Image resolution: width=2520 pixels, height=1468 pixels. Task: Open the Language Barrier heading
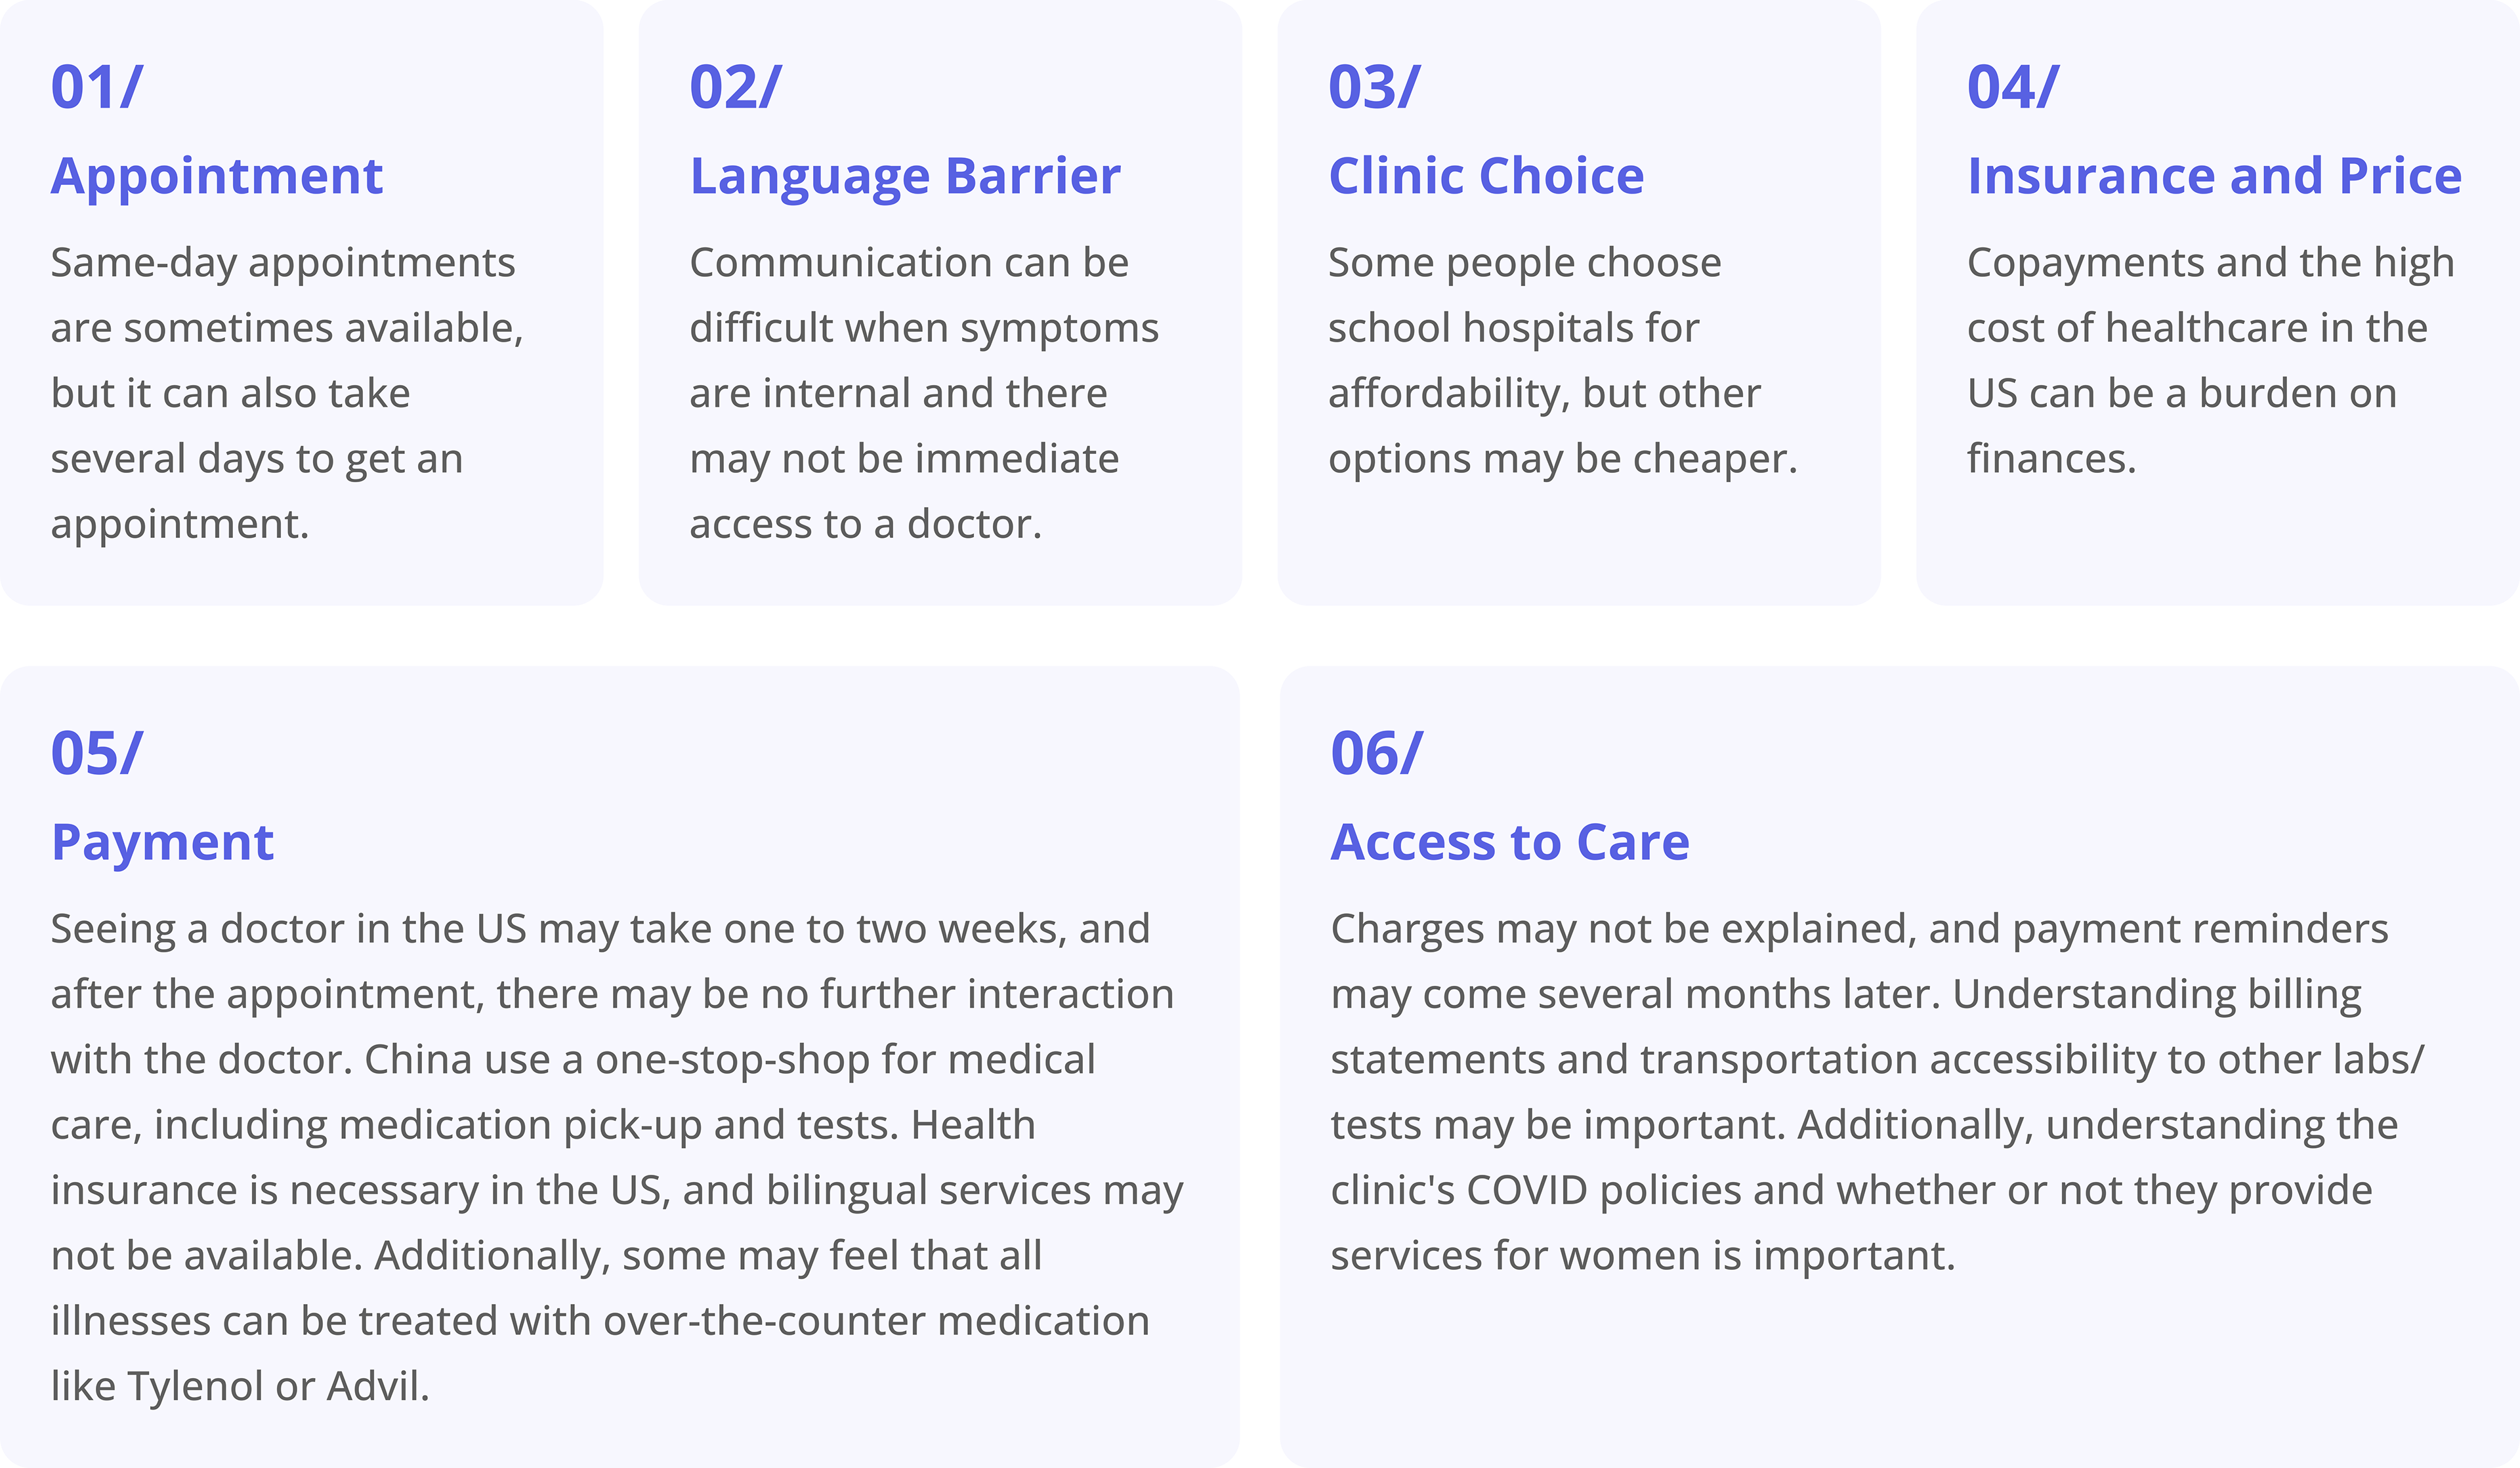[905, 177]
